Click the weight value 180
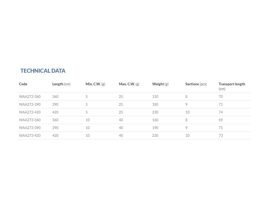This screenshot has height=206, width=275. coord(155,104)
